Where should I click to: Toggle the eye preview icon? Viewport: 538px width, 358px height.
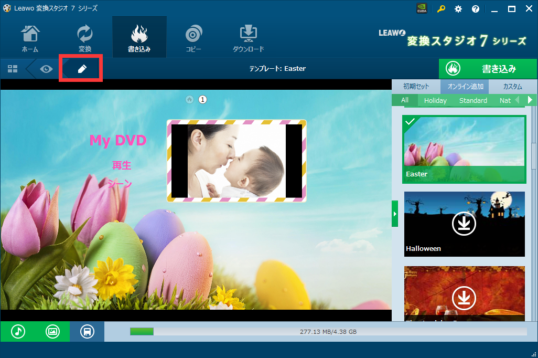coord(46,69)
